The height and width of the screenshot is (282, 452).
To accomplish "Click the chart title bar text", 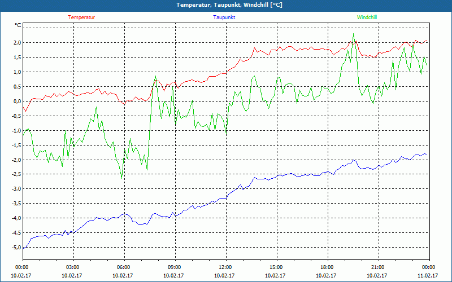I will 229,5.
